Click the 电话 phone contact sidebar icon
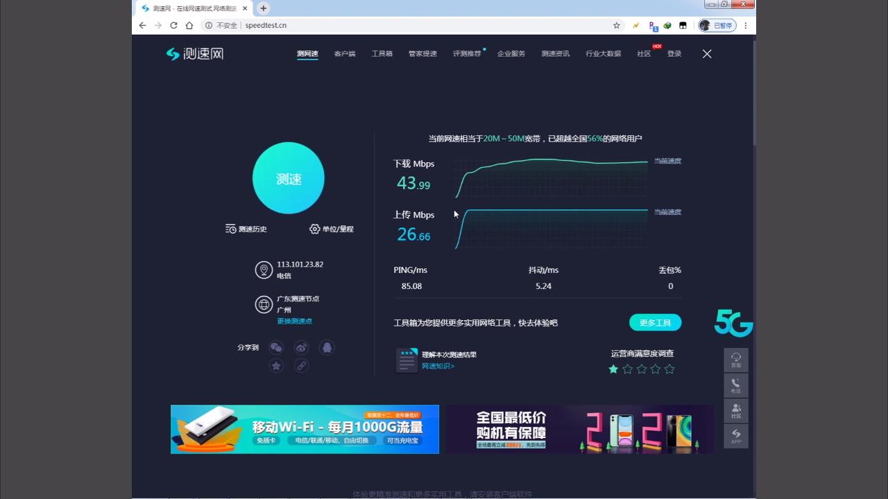The height and width of the screenshot is (499, 888). (736, 385)
